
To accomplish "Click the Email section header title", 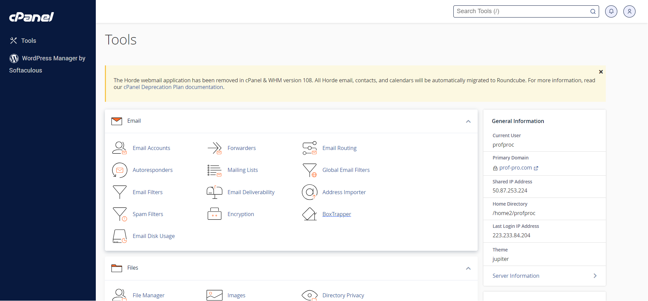I will (134, 121).
